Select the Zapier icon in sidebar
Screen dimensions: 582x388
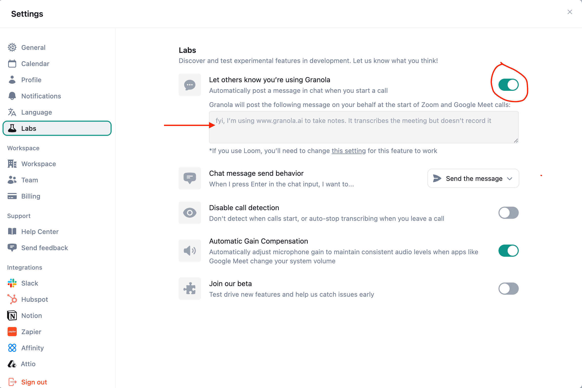point(12,332)
